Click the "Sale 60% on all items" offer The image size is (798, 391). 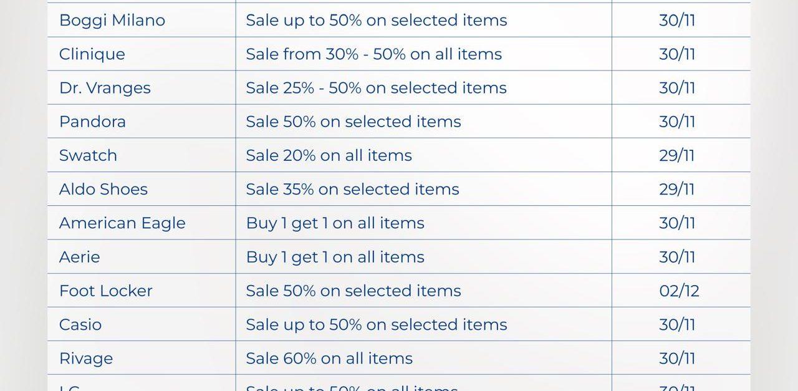(x=329, y=359)
